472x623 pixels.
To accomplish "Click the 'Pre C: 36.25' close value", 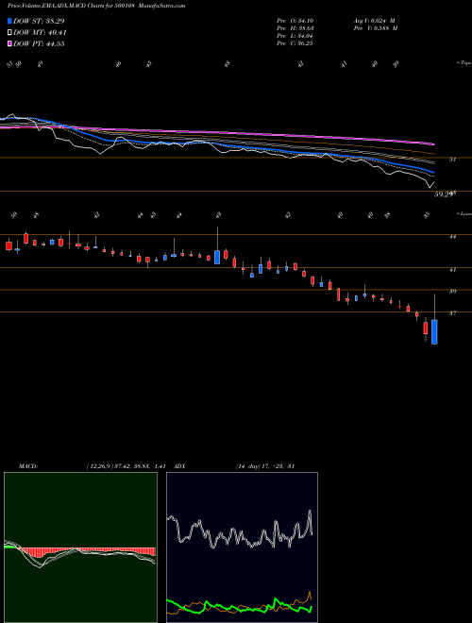I will (295, 43).
